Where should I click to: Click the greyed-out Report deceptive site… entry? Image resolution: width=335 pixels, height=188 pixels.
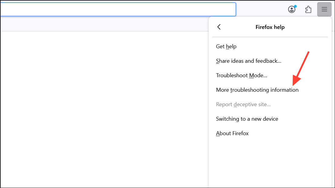click(x=243, y=104)
